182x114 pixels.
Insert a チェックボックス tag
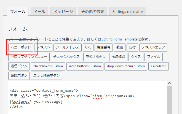(x=66, y=57)
